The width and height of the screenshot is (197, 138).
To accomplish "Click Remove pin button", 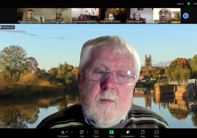I will (x=7, y=27).
